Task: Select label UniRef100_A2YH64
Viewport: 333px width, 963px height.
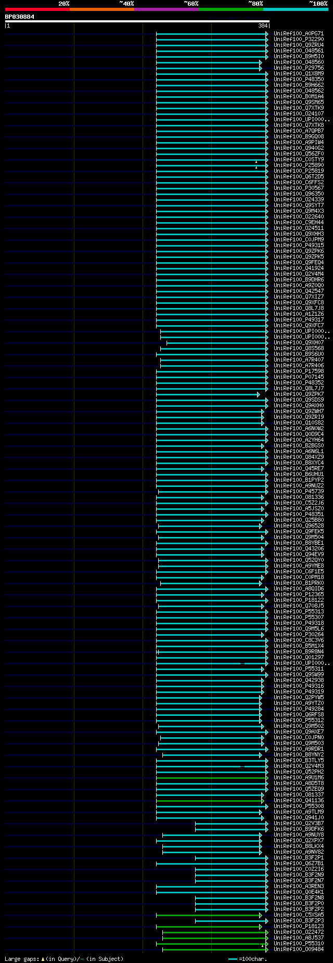Action: pos(299,440)
